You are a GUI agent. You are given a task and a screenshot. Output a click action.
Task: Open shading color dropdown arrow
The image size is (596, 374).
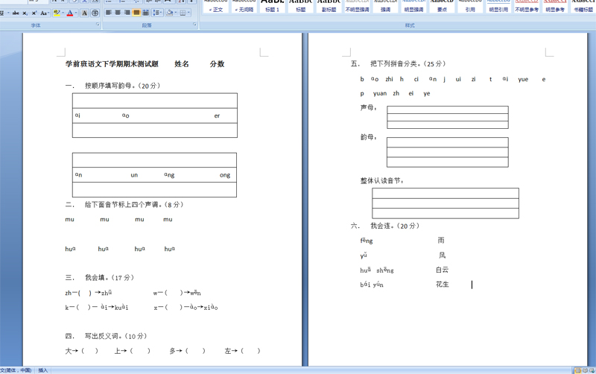pos(175,13)
